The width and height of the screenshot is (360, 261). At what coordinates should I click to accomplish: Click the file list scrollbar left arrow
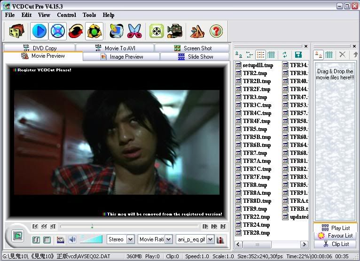(x=238, y=245)
